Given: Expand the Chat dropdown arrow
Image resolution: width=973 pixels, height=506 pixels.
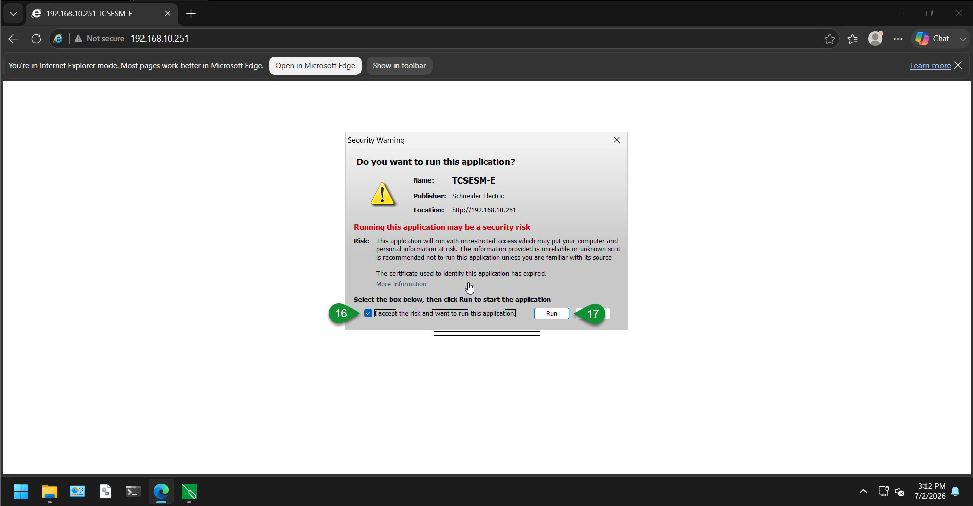Looking at the screenshot, I should (x=962, y=39).
